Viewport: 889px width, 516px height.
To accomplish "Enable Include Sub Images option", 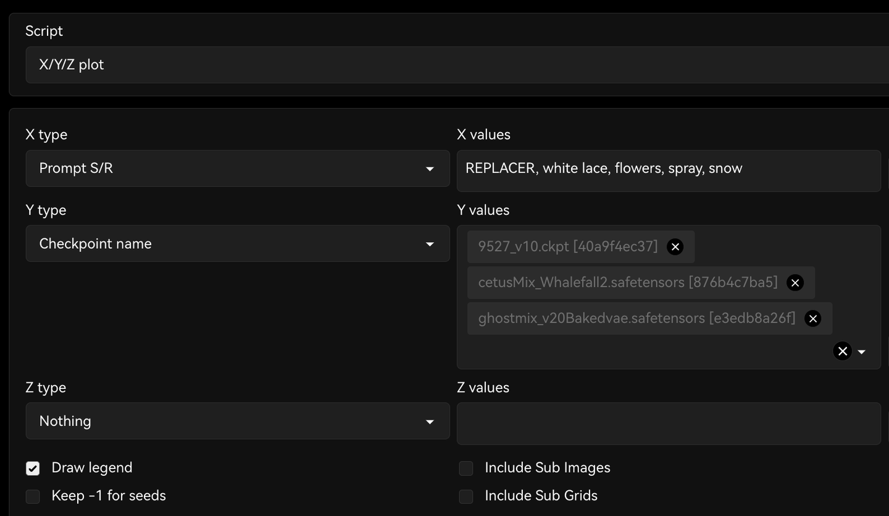I will click(466, 468).
